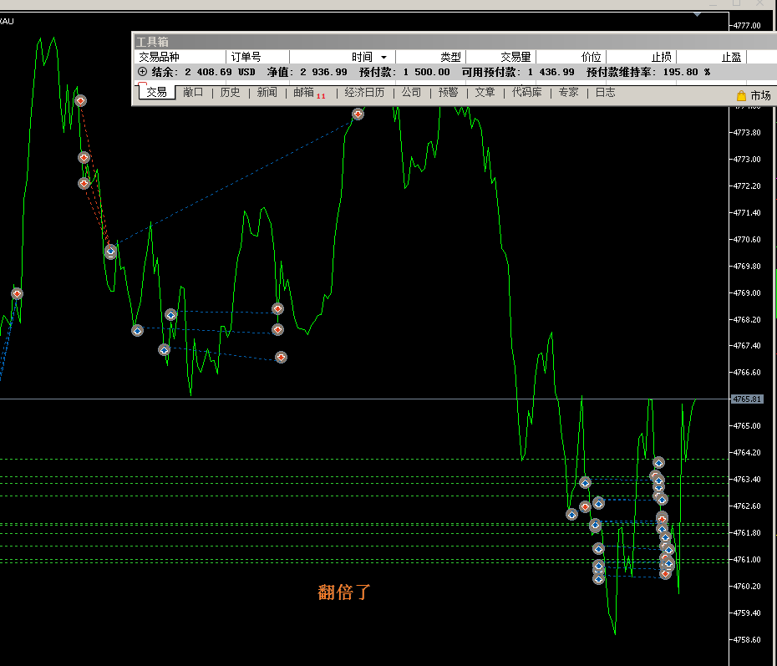Click the 止损 column header
The height and width of the screenshot is (666, 777).
point(662,57)
